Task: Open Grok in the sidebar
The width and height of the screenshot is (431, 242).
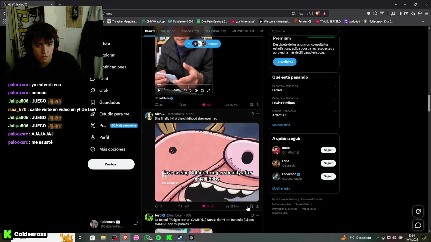Action: [100, 90]
